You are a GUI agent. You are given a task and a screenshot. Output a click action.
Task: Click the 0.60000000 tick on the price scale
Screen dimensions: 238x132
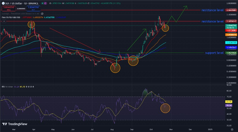(x=231, y=66)
